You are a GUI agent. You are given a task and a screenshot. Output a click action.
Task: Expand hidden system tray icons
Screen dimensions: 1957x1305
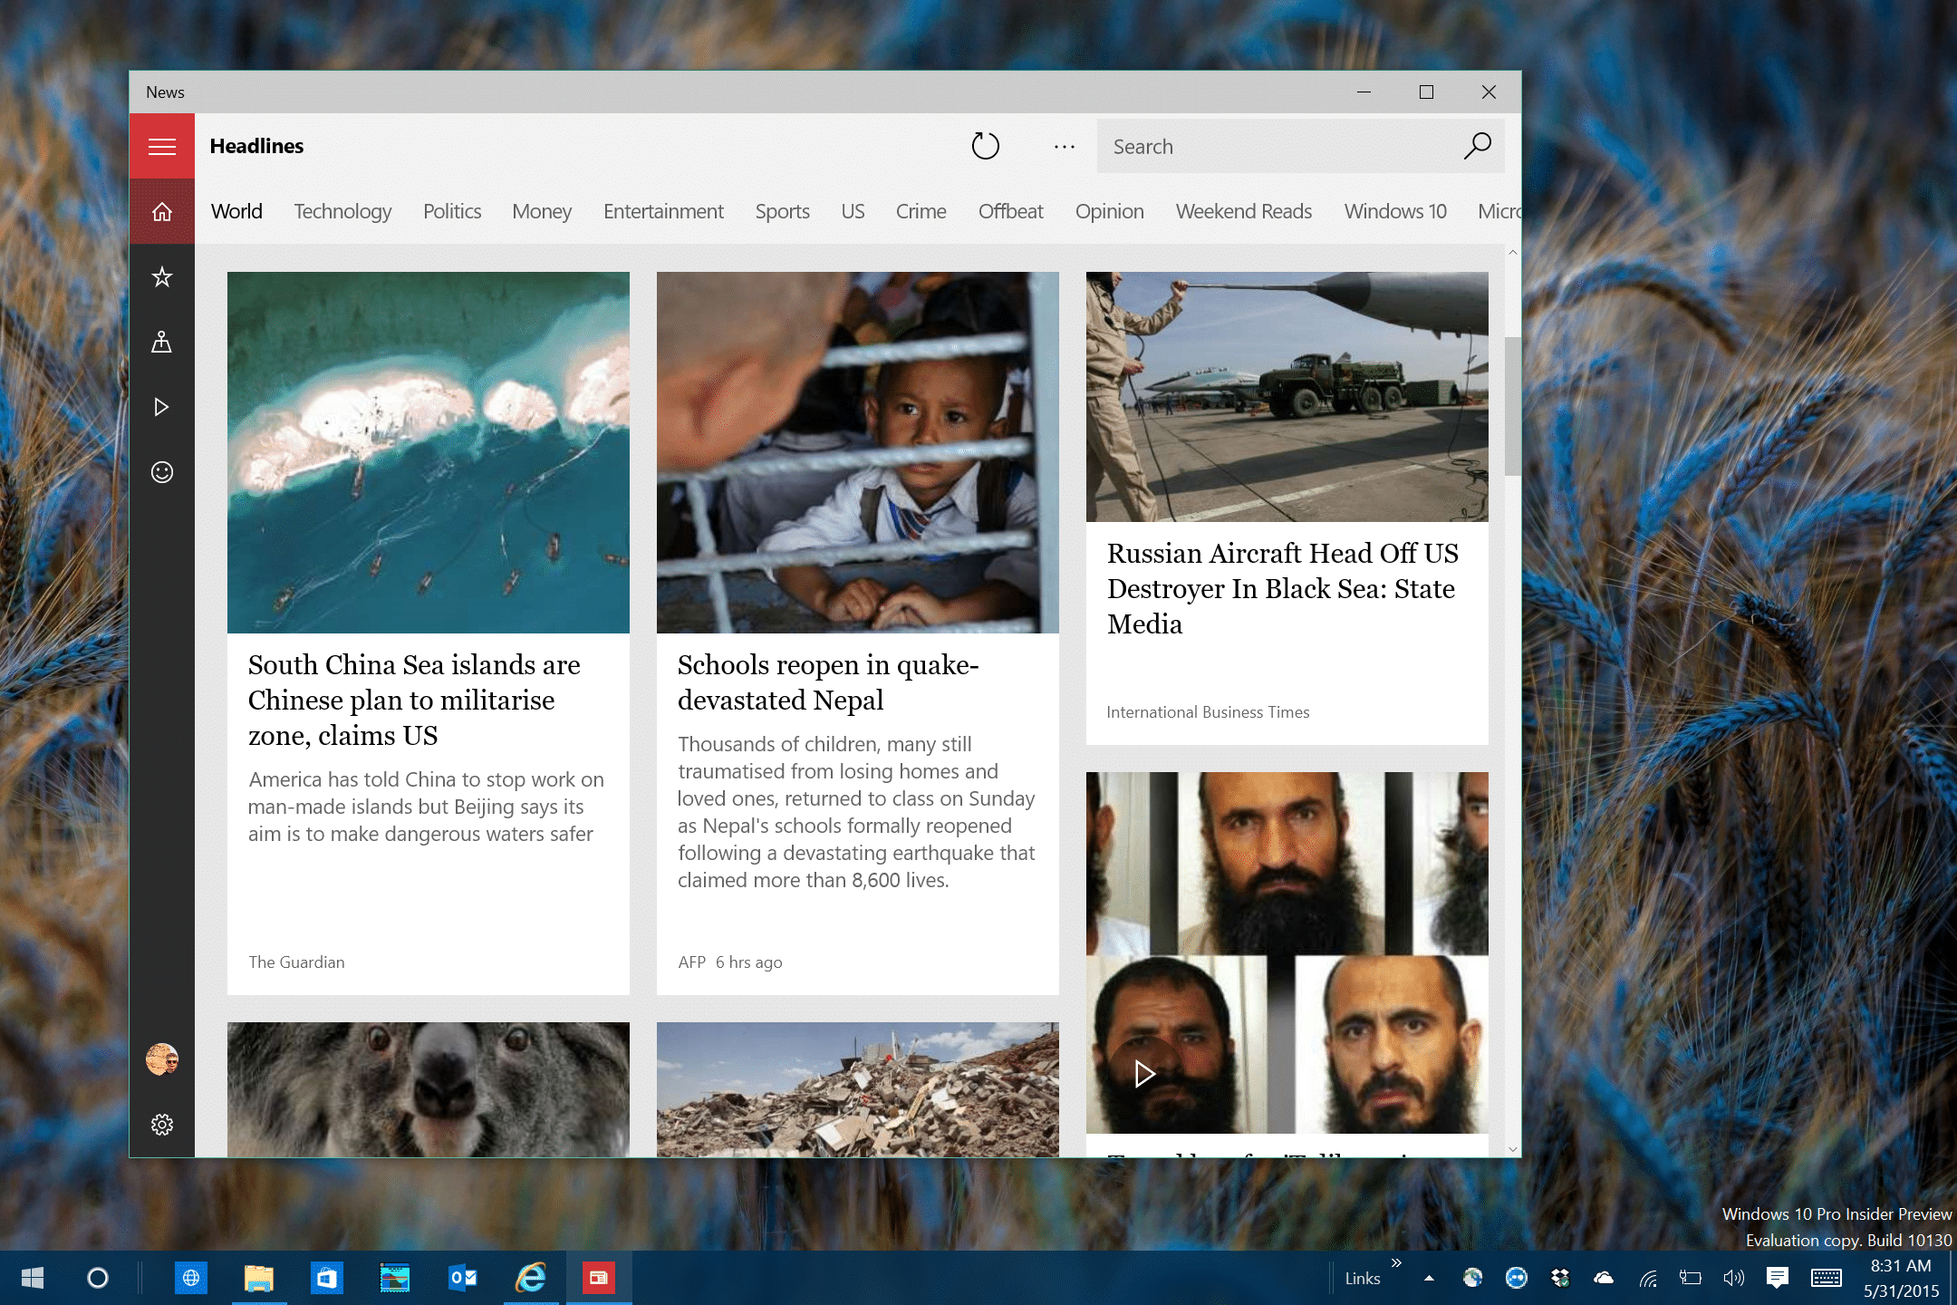point(1429,1278)
